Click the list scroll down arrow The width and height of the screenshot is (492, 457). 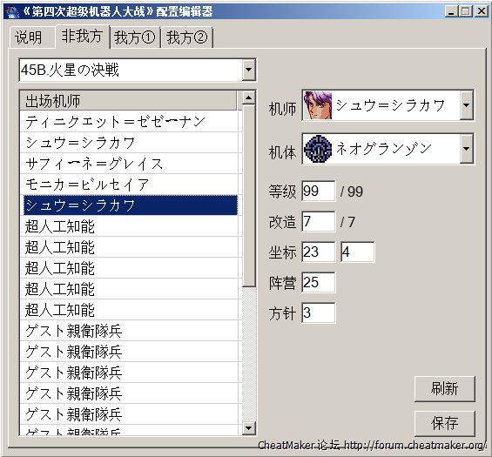248,427
